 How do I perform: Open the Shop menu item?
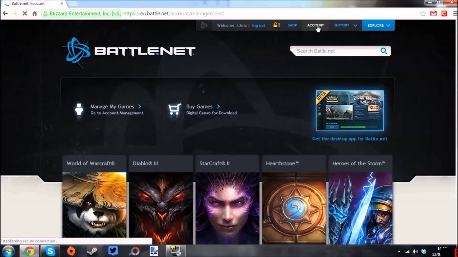pos(292,25)
